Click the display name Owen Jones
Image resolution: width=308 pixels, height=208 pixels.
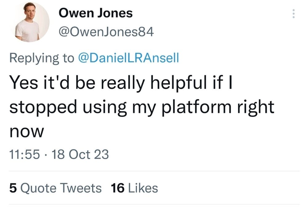click(x=95, y=13)
